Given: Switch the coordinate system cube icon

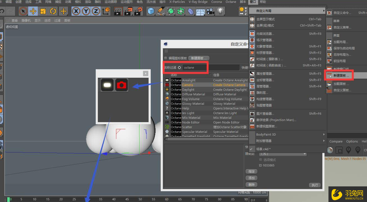Looking at the screenshot, I should tap(106, 11).
